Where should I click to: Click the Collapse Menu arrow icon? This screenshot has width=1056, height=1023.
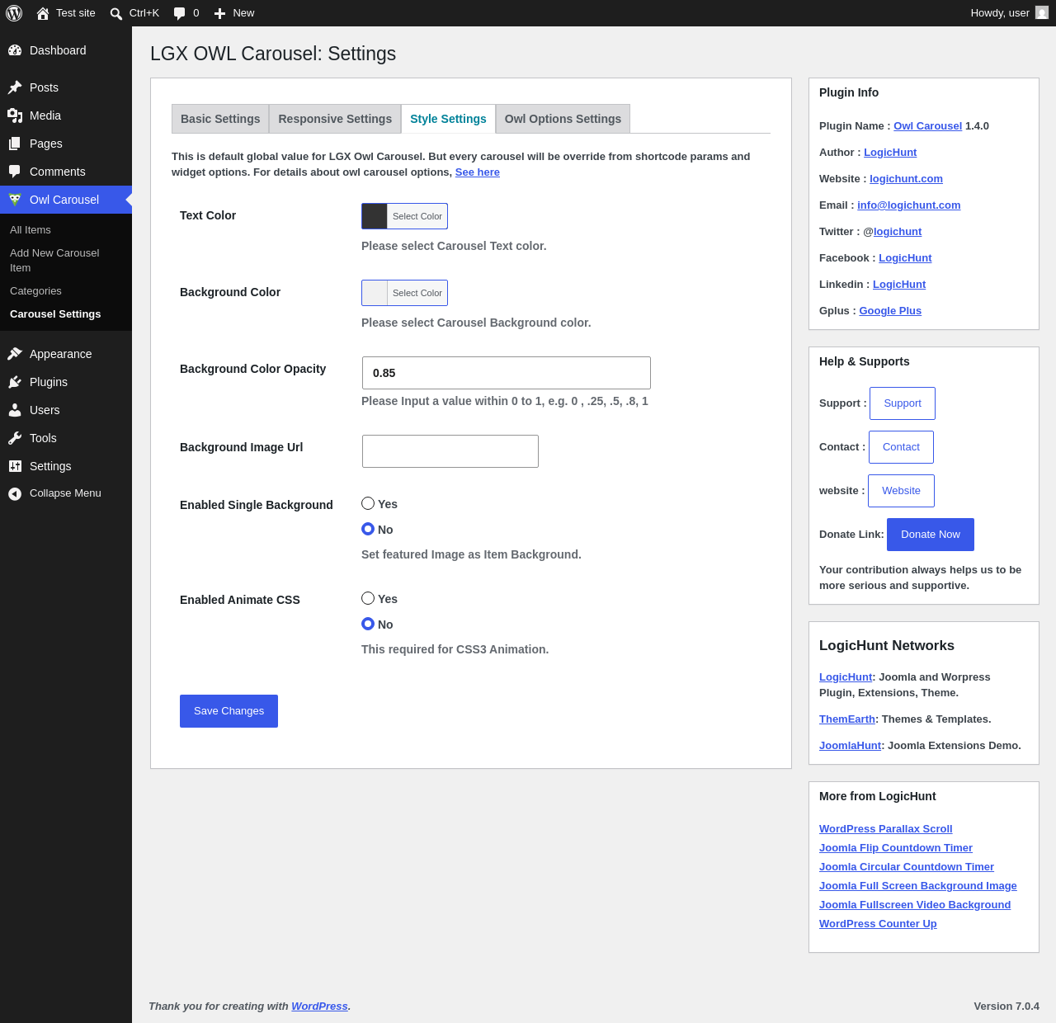(x=15, y=493)
